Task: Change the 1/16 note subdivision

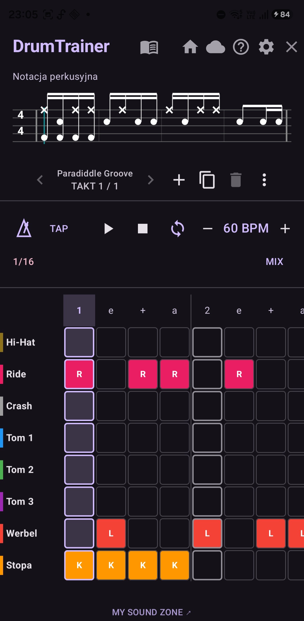Action: [24, 262]
